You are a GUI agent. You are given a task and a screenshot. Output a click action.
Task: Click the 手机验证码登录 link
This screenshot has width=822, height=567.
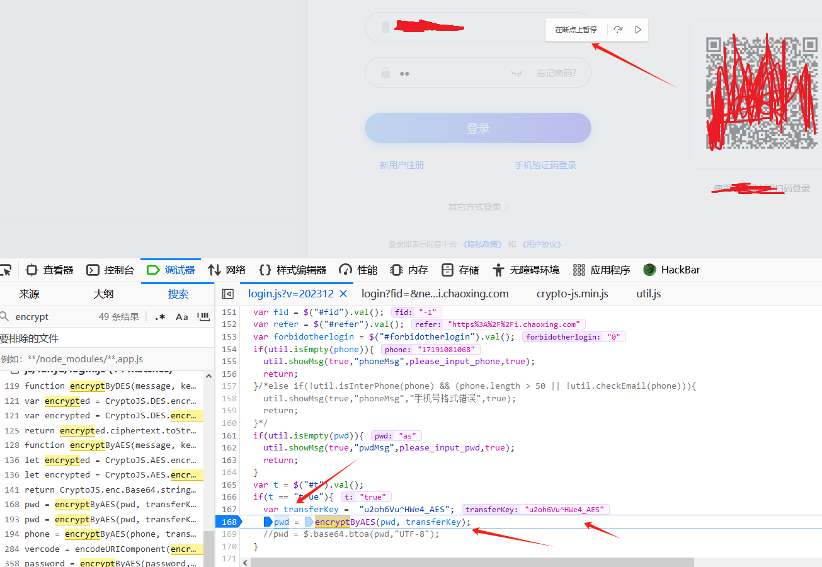click(545, 165)
